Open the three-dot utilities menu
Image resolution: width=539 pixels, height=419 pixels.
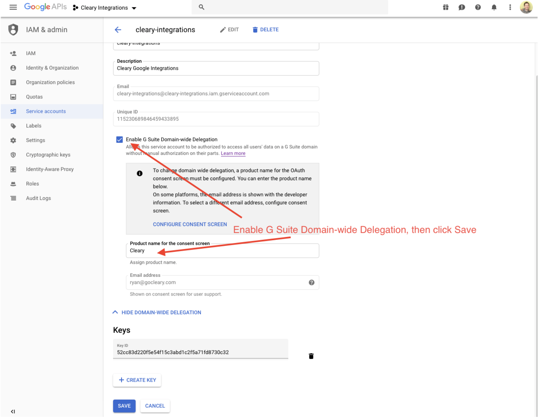(510, 7)
